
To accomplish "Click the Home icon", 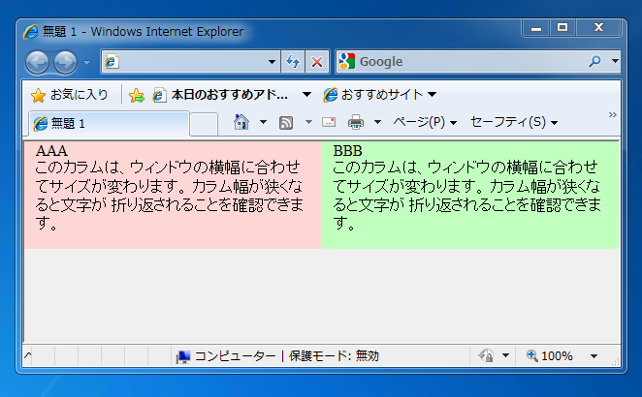I will click(x=241, y=122).
